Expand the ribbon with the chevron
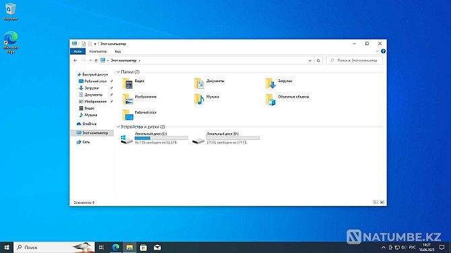Viewport: 451px width, 253px height. coord(377,51)
